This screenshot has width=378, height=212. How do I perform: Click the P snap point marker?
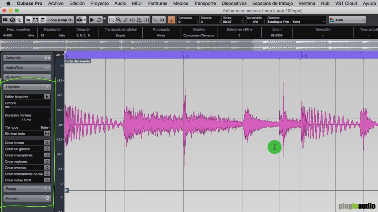[x=66, y=190]
